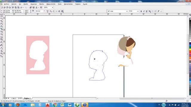Screen dimensions: 191x107
Task: Click the Windows Start button
Action: point(3,105)
